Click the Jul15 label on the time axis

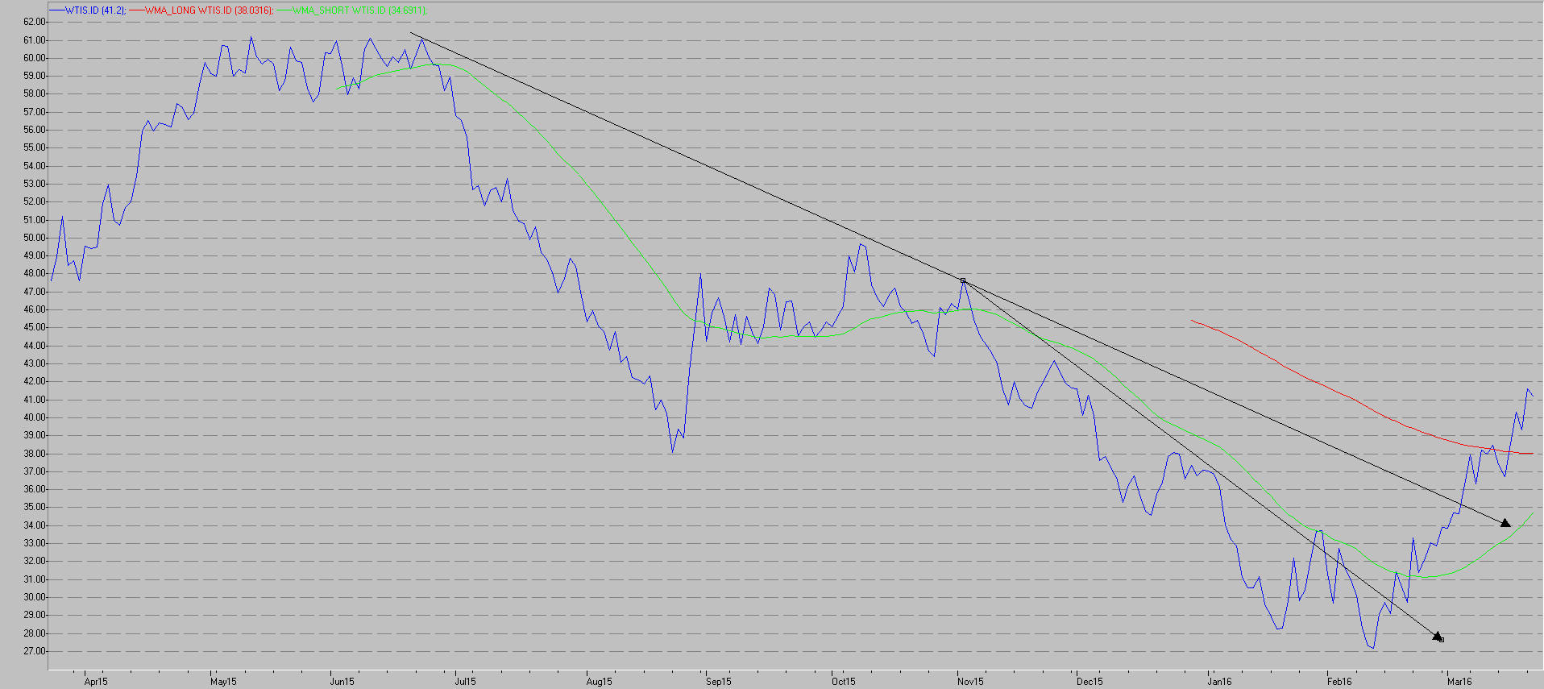[465, 682]
